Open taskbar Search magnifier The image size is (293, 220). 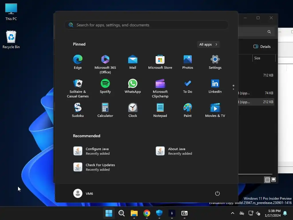click(x=121, y=213)
